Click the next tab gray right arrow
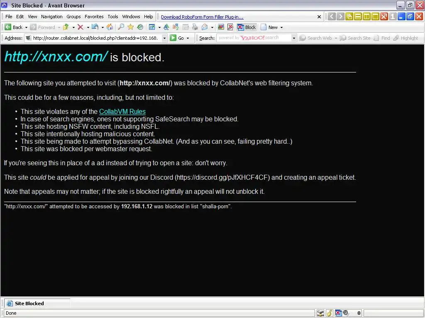425x318 pixels. pyautogui.click(x=340, y=17)
